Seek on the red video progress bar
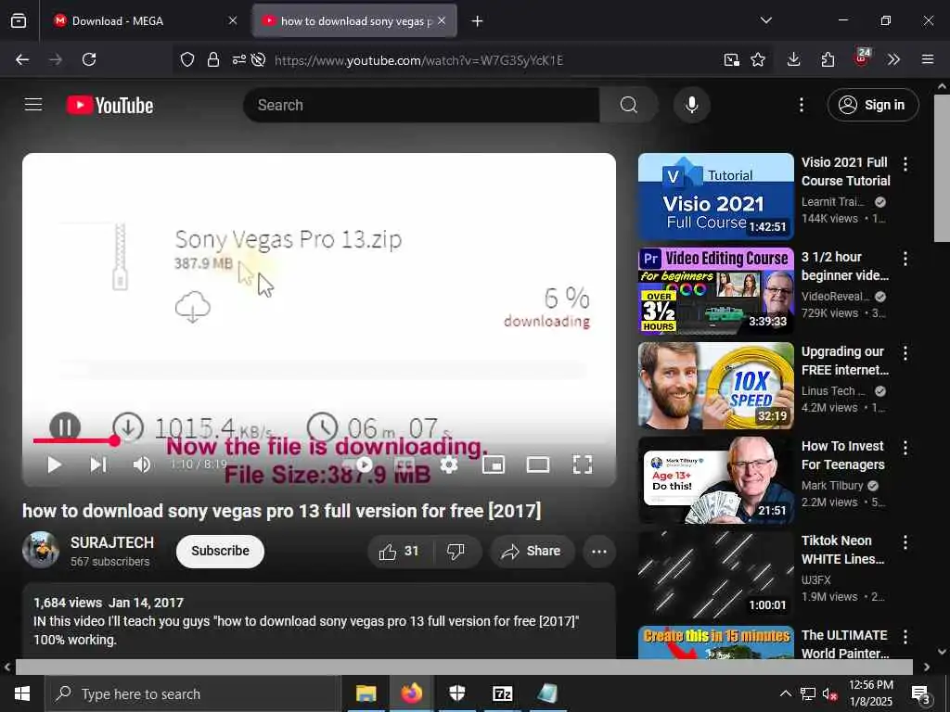 (x=319, y=440)
